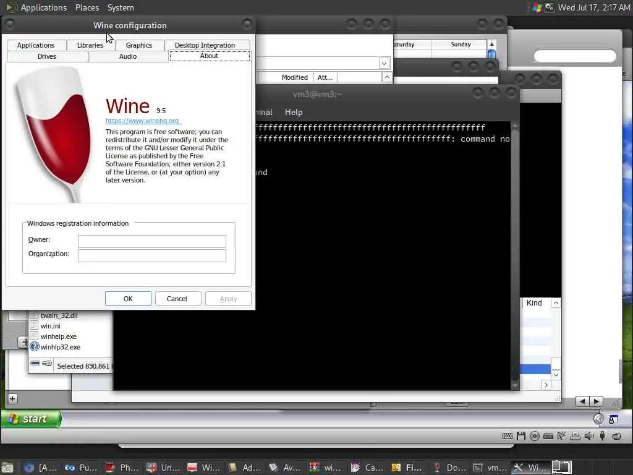This screenshot has height=475, width=633.
Task: Open the 'Ad...' taskbar window
Action: 244,468
